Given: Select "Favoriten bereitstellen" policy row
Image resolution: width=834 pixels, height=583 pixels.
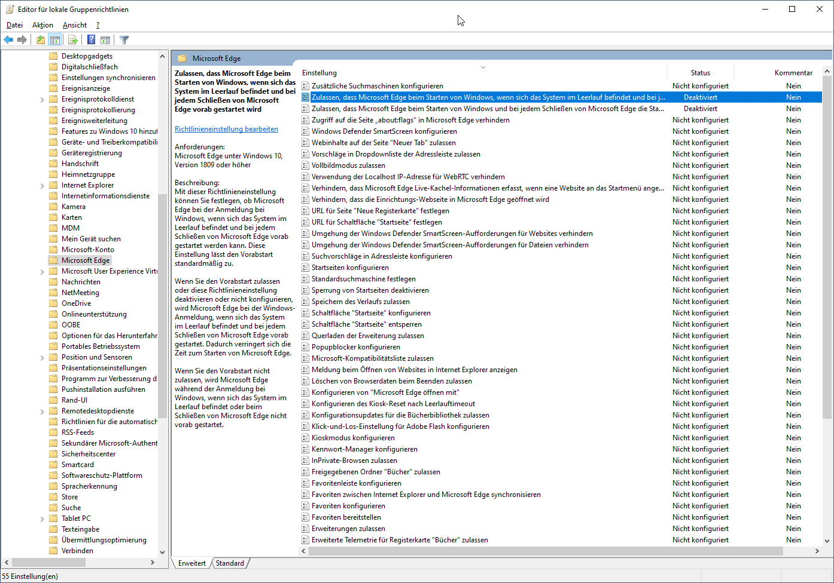Looking at the screenshot, I should [x=561, y=517].
